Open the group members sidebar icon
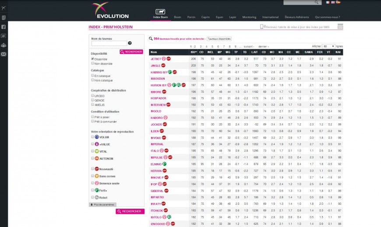 point(4,45)
